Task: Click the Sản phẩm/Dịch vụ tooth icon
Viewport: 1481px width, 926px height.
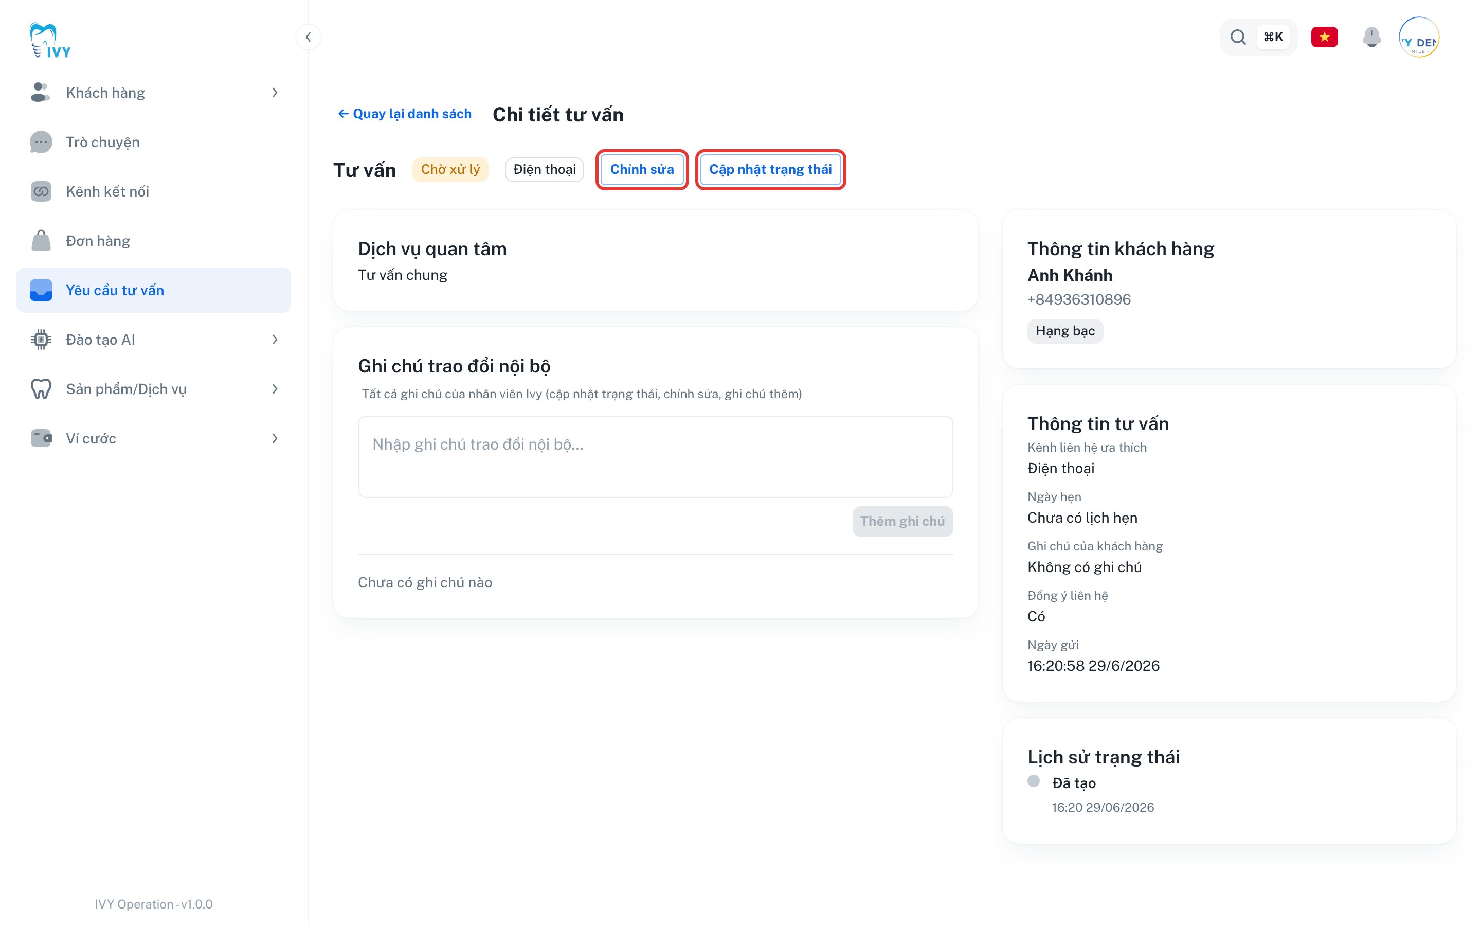Action: point(41,389)
